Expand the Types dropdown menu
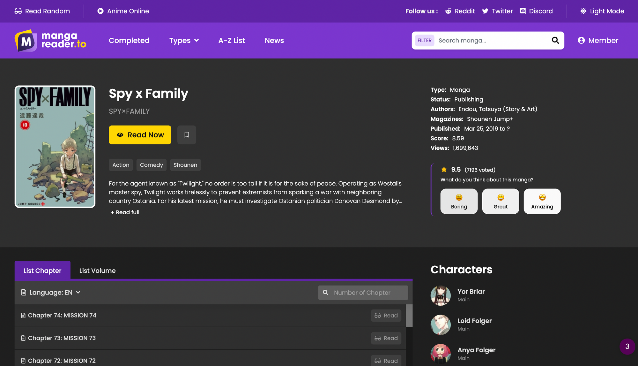Screen dimensions: 638x366 pos(184,41)
